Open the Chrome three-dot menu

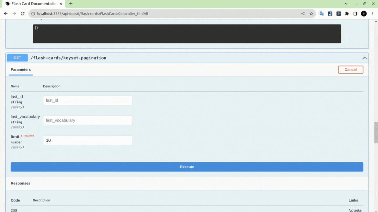pyautogui.click(x=372, y=14)
